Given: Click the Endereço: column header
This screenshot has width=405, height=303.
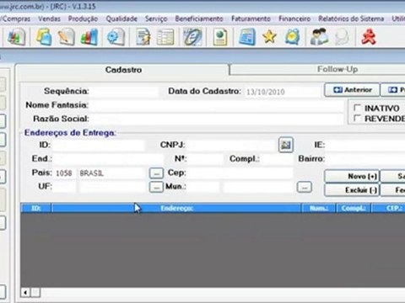Looking at the screenshot, I should point(176,208).
